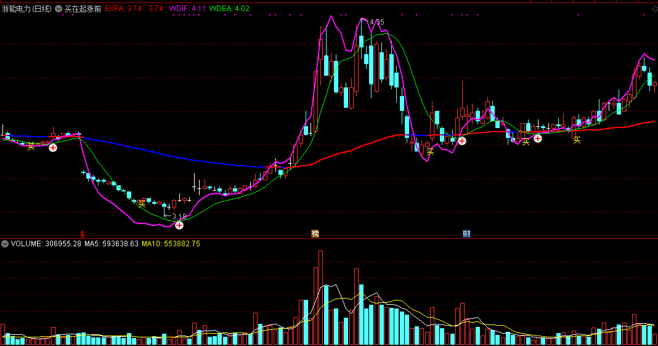Image resolution: width=658 pixels, height=346 pixels.
Task: Click the red $ marker on the timeline
Action: pyautogui.click(x=83, y=235)
